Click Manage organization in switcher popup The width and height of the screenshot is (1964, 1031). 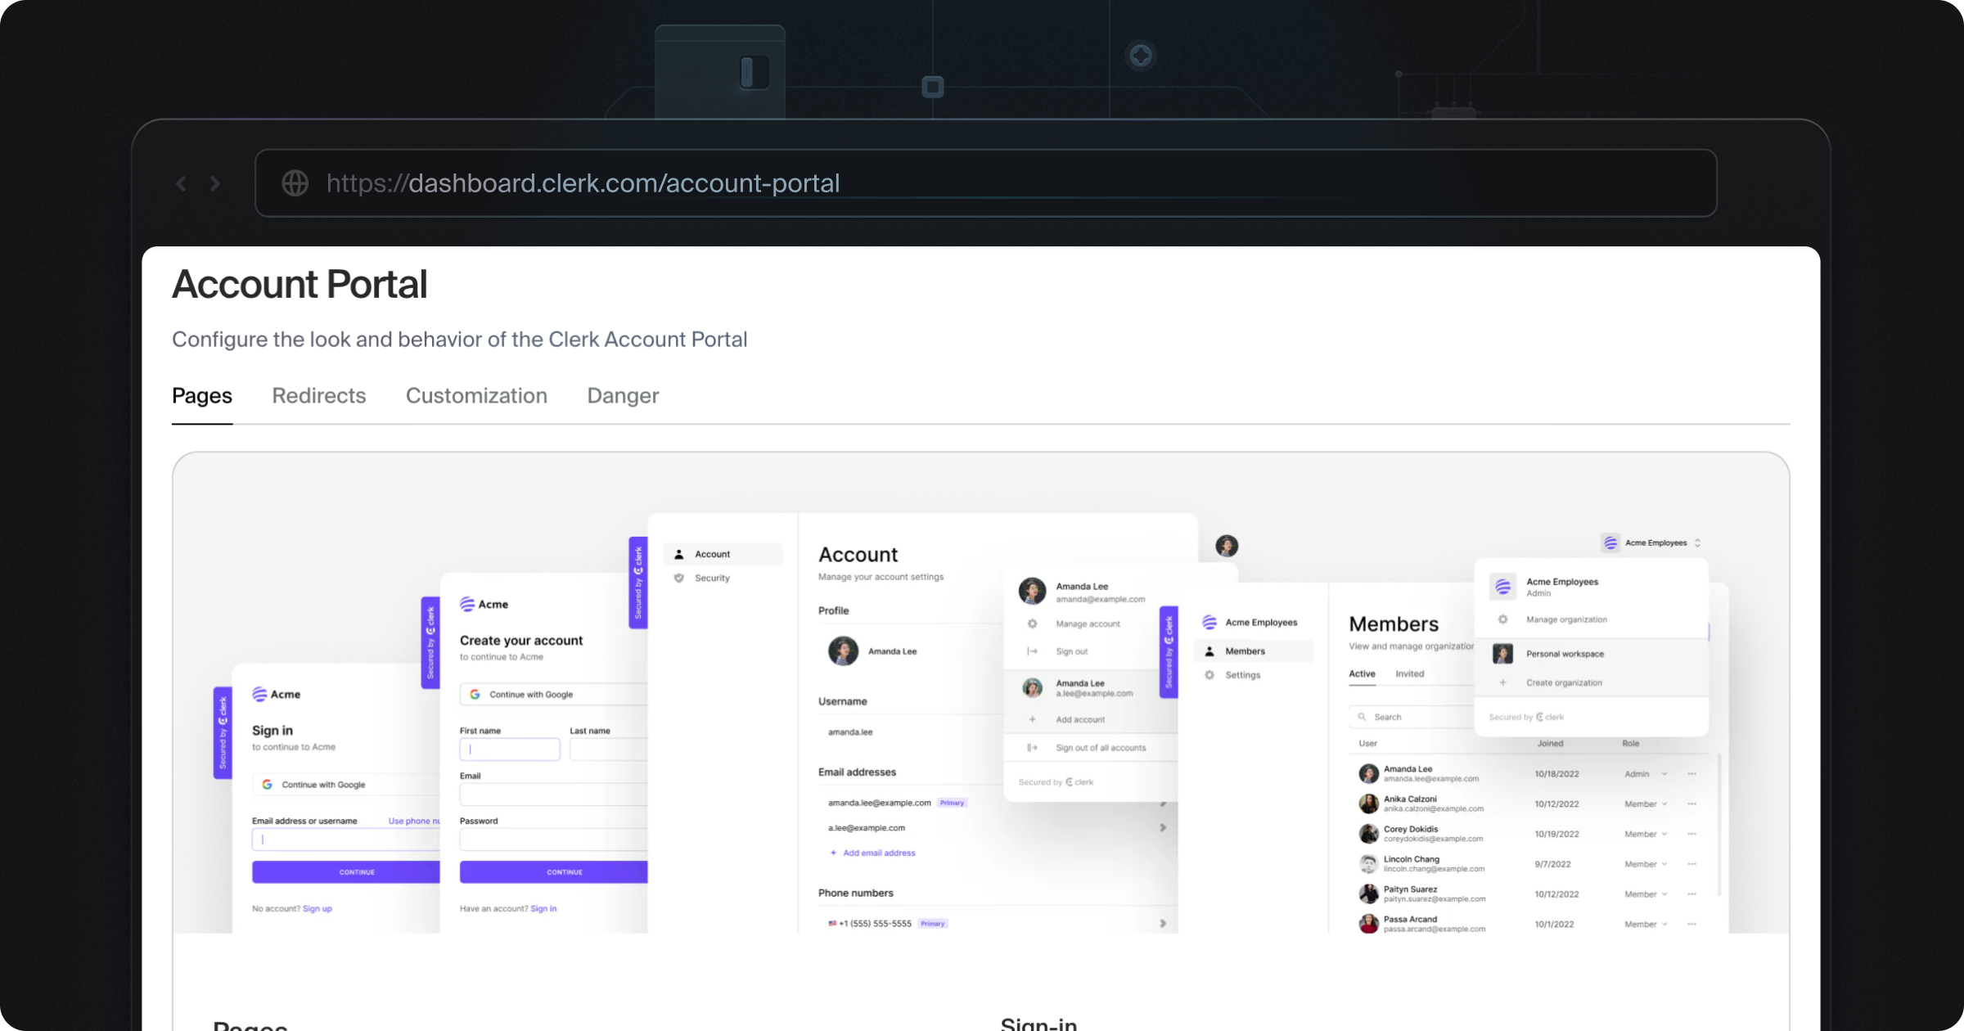(1566, 619)
